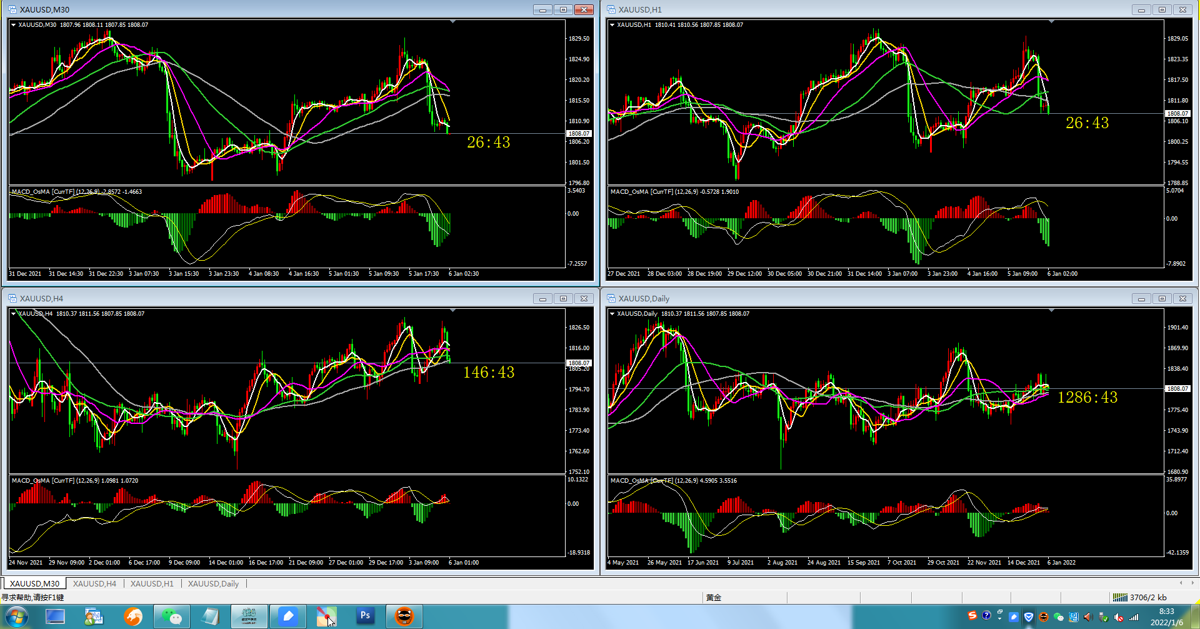Click the 1808.07 price tag on H4 chart
Screen dimensions: 1200x629
[x=578, y=363]
